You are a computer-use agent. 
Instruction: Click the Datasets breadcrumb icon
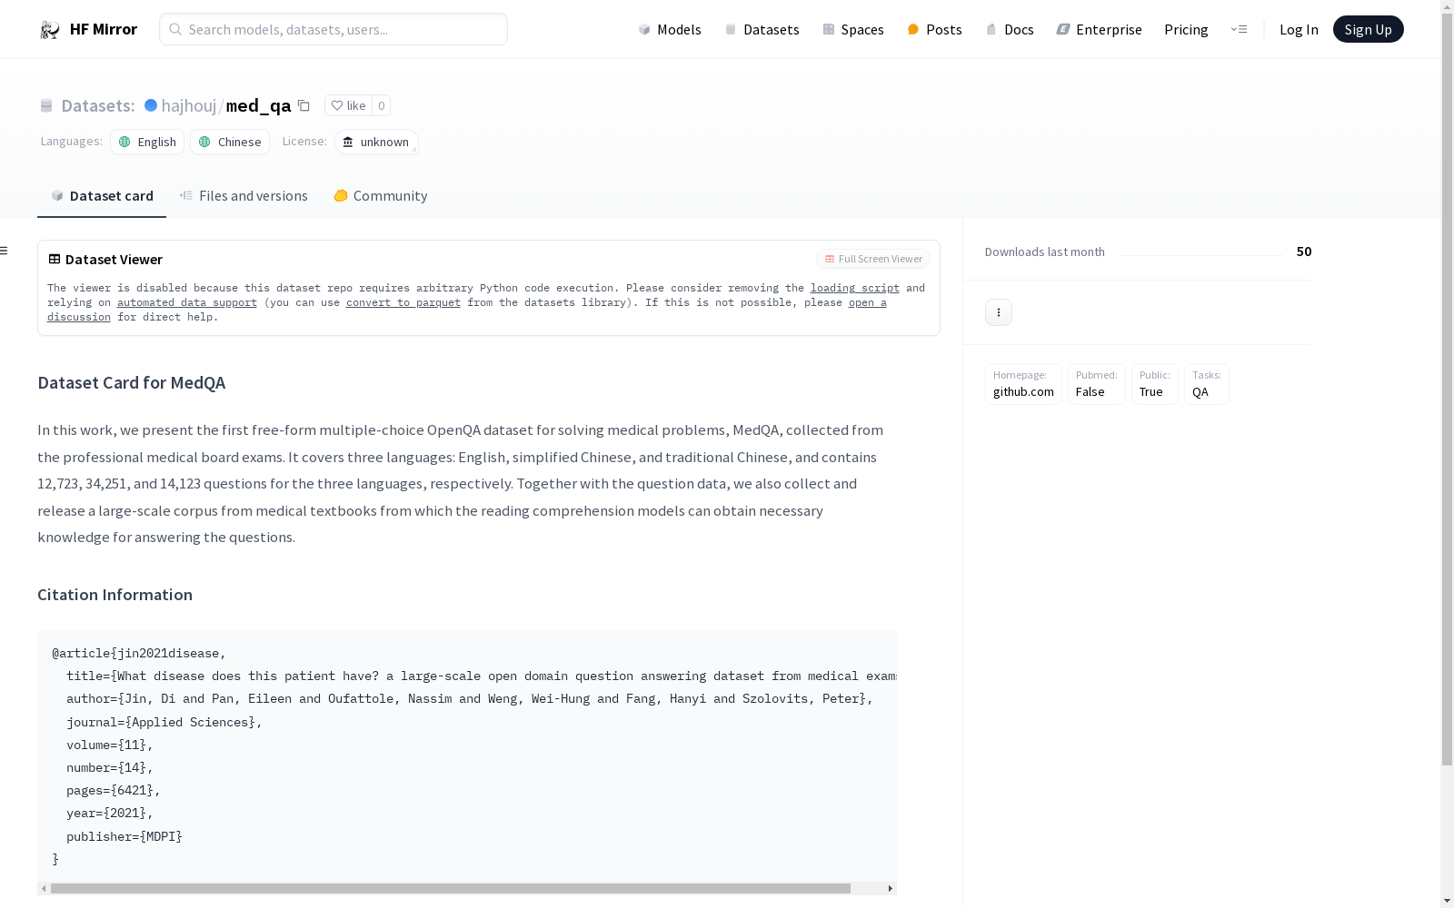point(46,106)
